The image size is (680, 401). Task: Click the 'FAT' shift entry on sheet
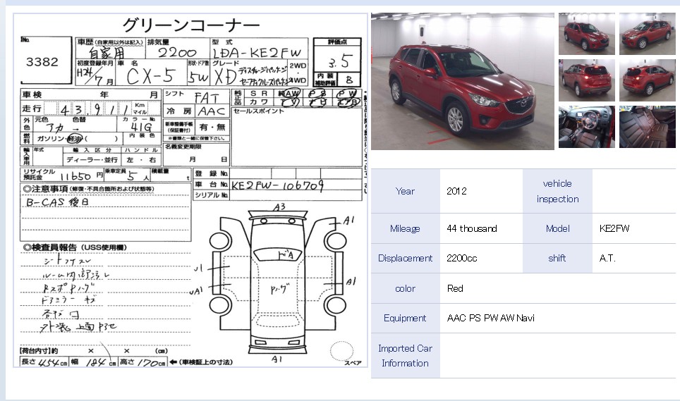pos(207,98)
